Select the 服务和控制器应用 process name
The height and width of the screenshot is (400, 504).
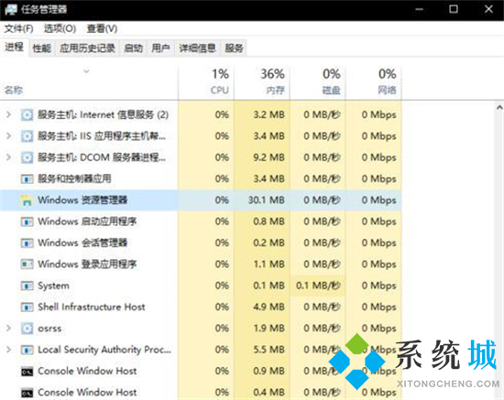(x=74, y=178)
